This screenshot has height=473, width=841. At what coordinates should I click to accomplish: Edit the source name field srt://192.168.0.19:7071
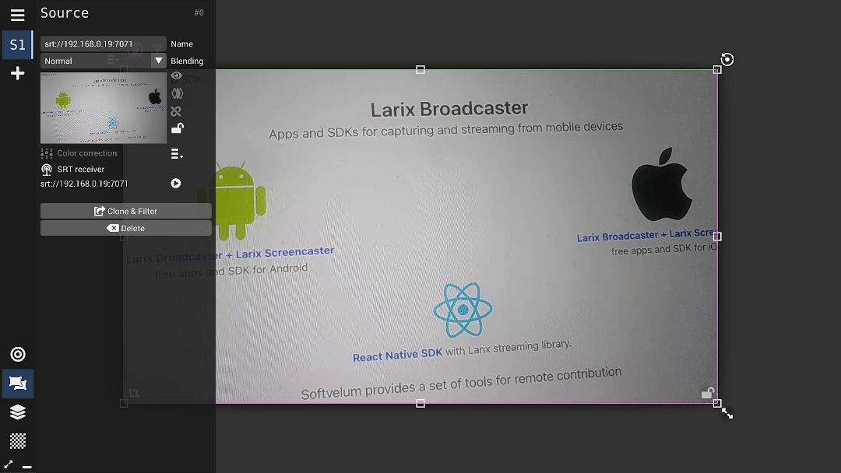pos(103,44)
